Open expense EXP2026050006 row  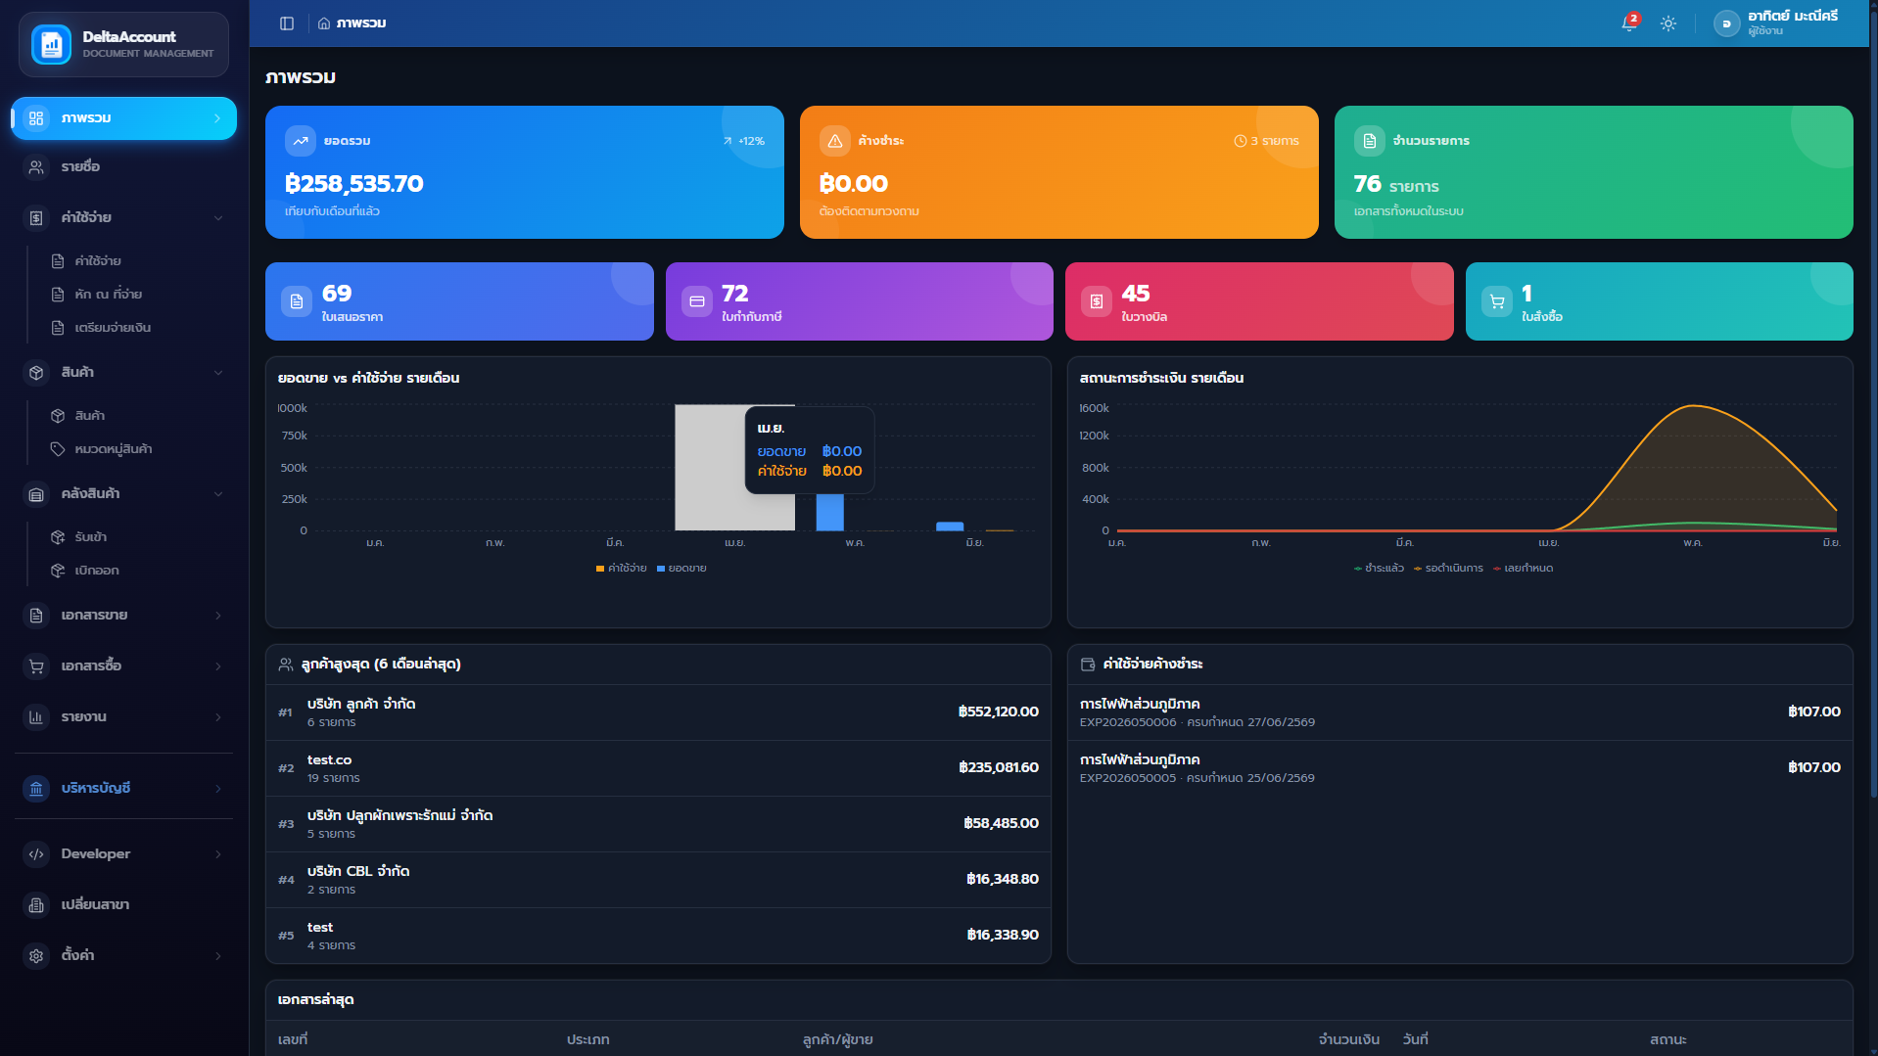pos(1460,712)
